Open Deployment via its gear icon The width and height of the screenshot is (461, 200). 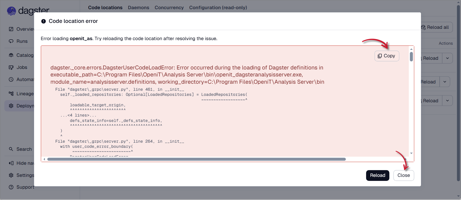coord(11,106)
